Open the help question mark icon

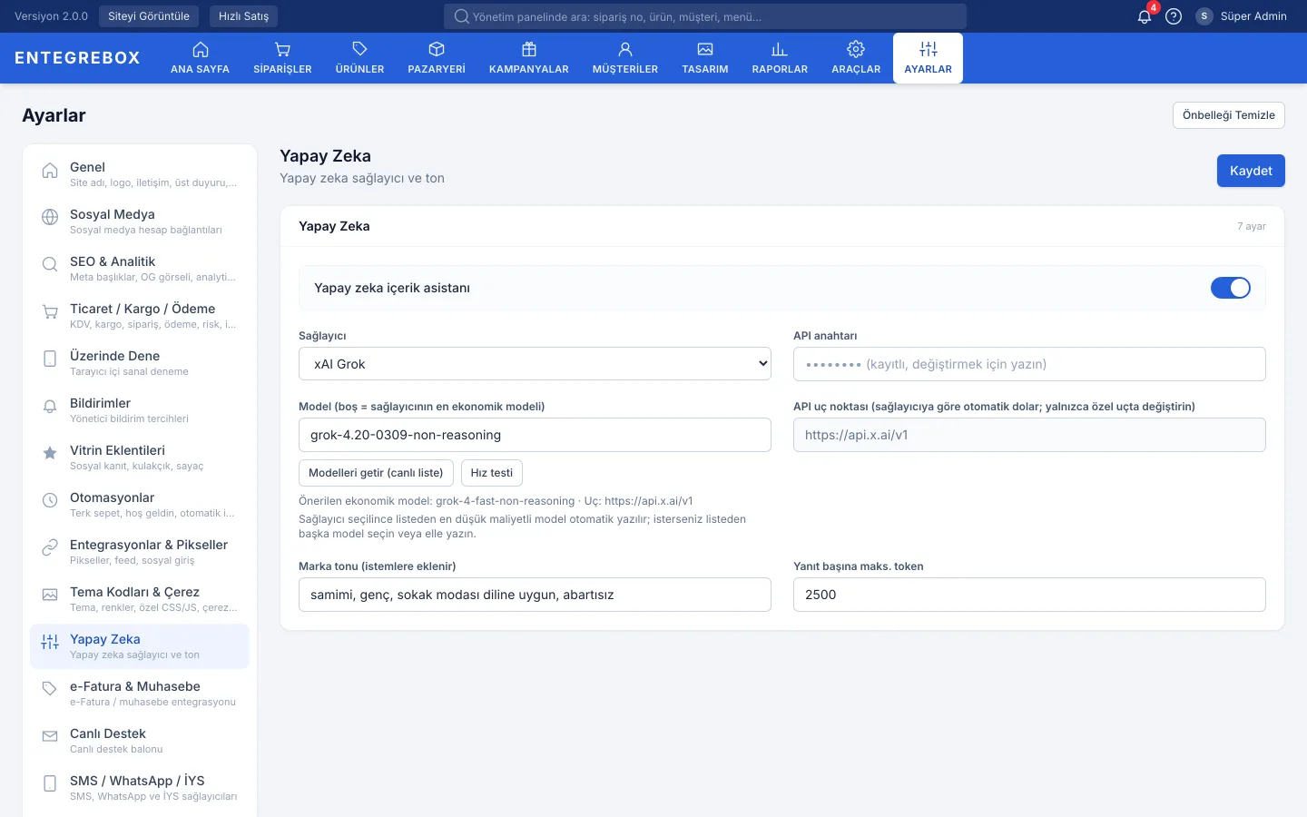(x=1174, y=16)
